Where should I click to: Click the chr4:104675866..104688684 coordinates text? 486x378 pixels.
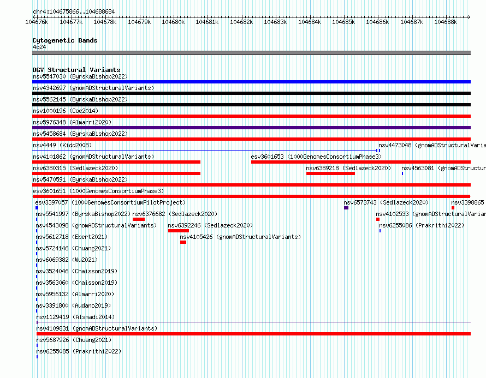coord(74,11)
